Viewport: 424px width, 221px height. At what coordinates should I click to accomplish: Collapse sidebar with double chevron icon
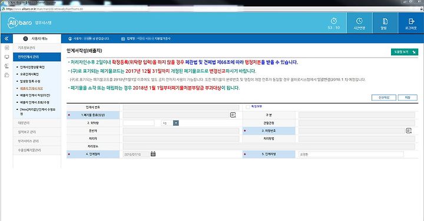tap(6, 39)
